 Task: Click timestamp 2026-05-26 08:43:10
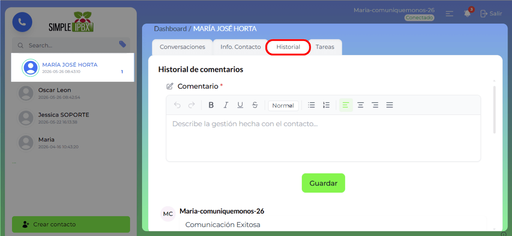(x=61, y=72)
